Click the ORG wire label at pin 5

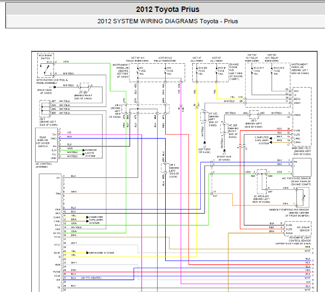[x=74, y=192]
